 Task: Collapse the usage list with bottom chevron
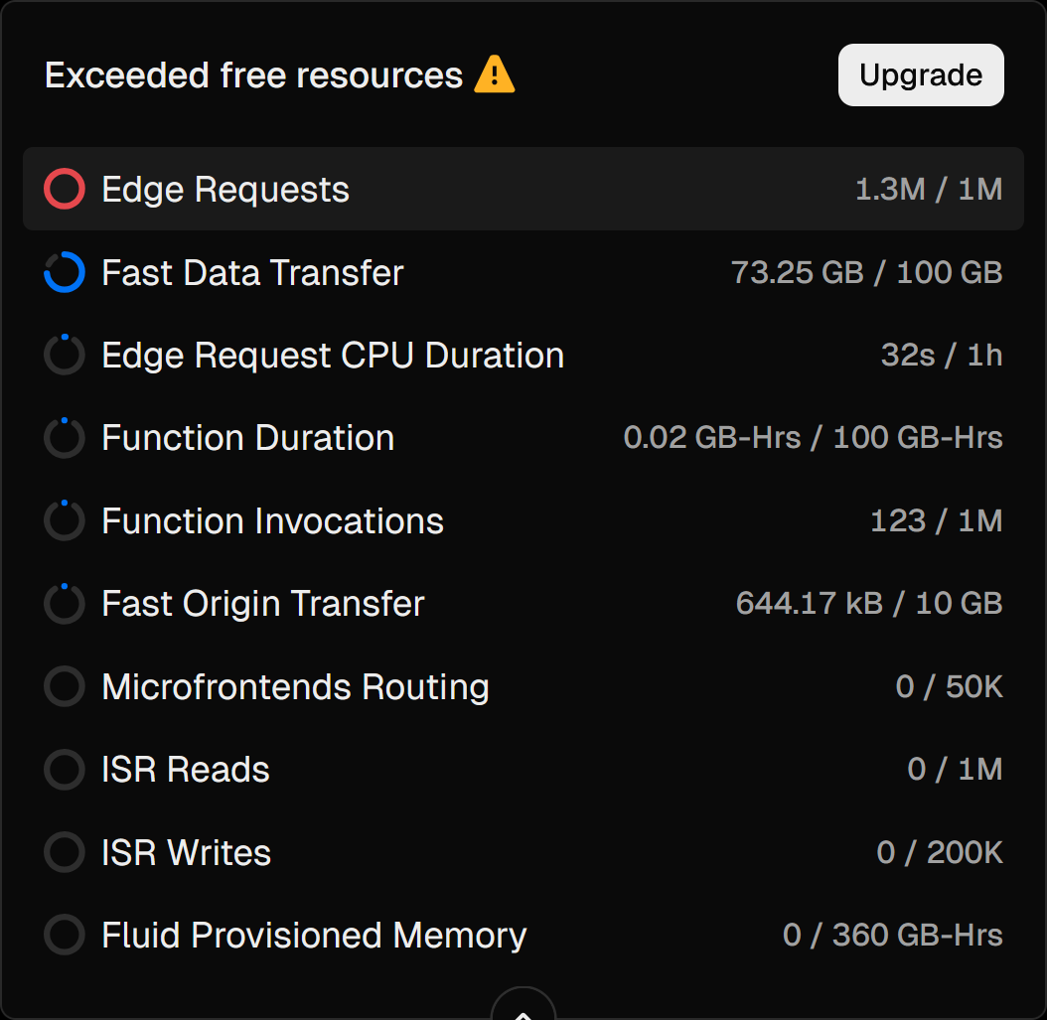(x=523, y=1008)
